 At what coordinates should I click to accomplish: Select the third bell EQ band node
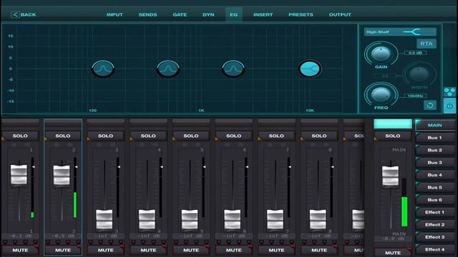233,69
